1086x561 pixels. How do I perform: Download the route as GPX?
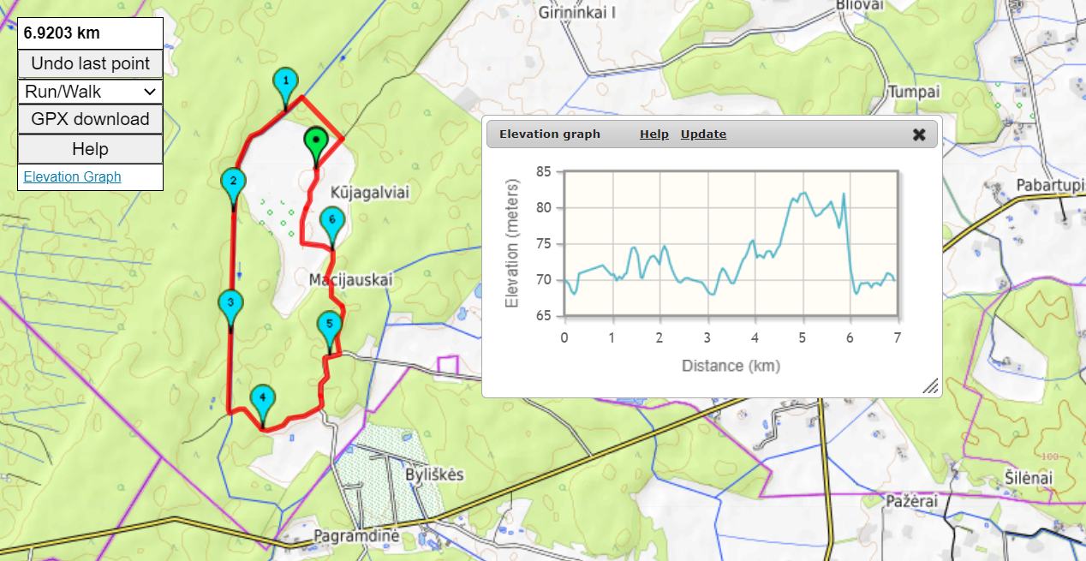pos(90,120)
